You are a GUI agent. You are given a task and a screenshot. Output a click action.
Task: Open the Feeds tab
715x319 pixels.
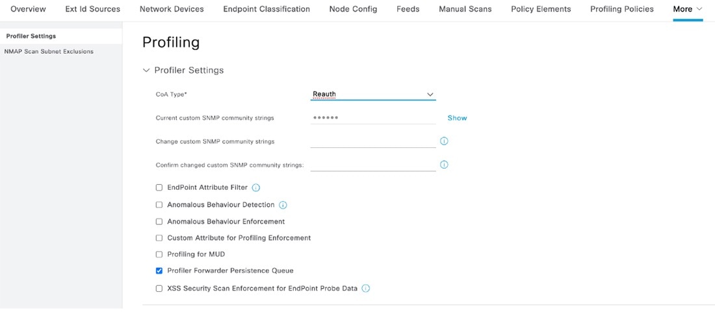[408, 9]
